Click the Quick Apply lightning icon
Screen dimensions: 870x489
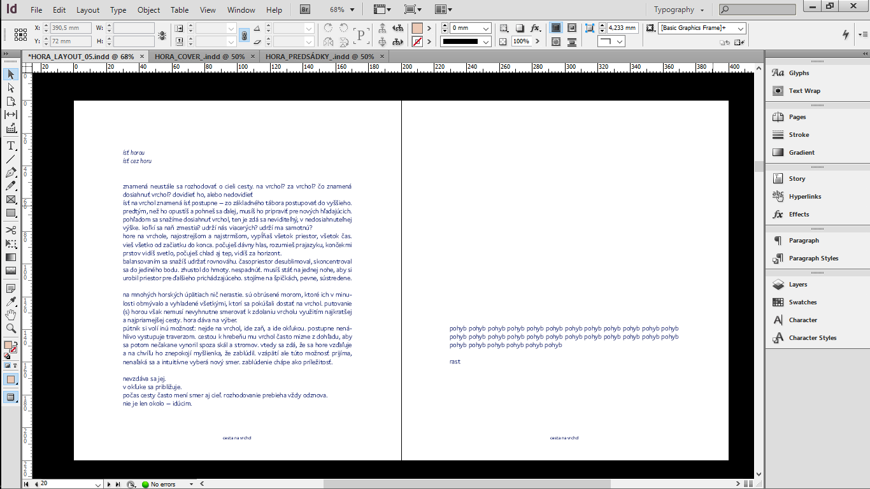point(846,34)
